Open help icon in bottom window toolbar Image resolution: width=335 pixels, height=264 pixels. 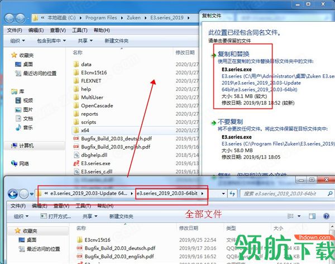point(326,216)
